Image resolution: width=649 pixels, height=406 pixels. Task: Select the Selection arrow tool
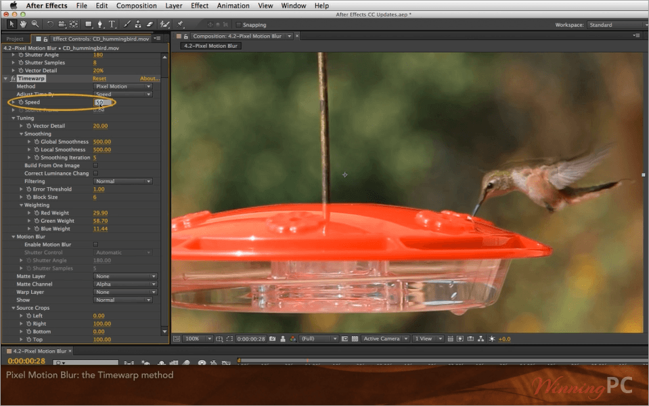tap(12, 24)
